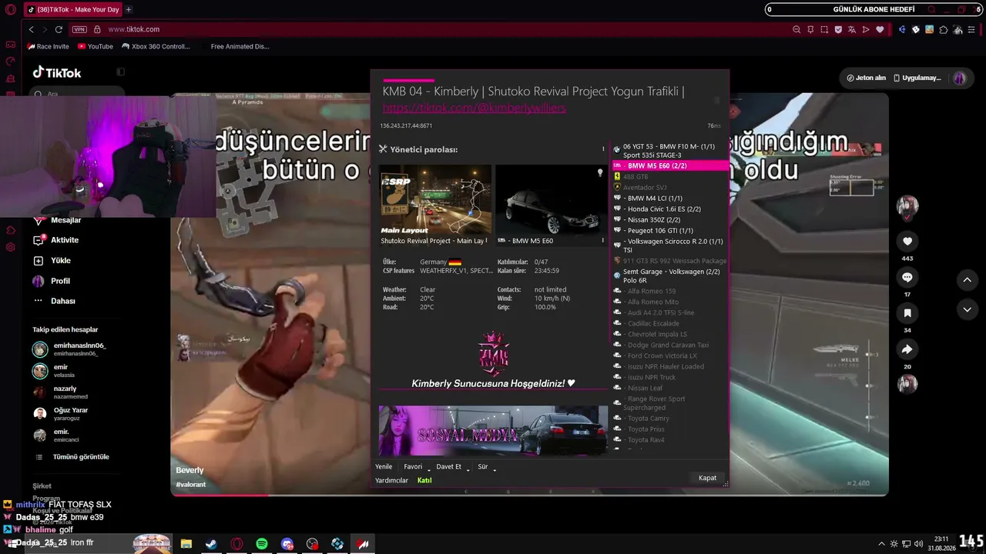Open options menu beside Yönetici parolası
Image resolution: width=986 pixels, height=554 pixels.
(603, 149)
